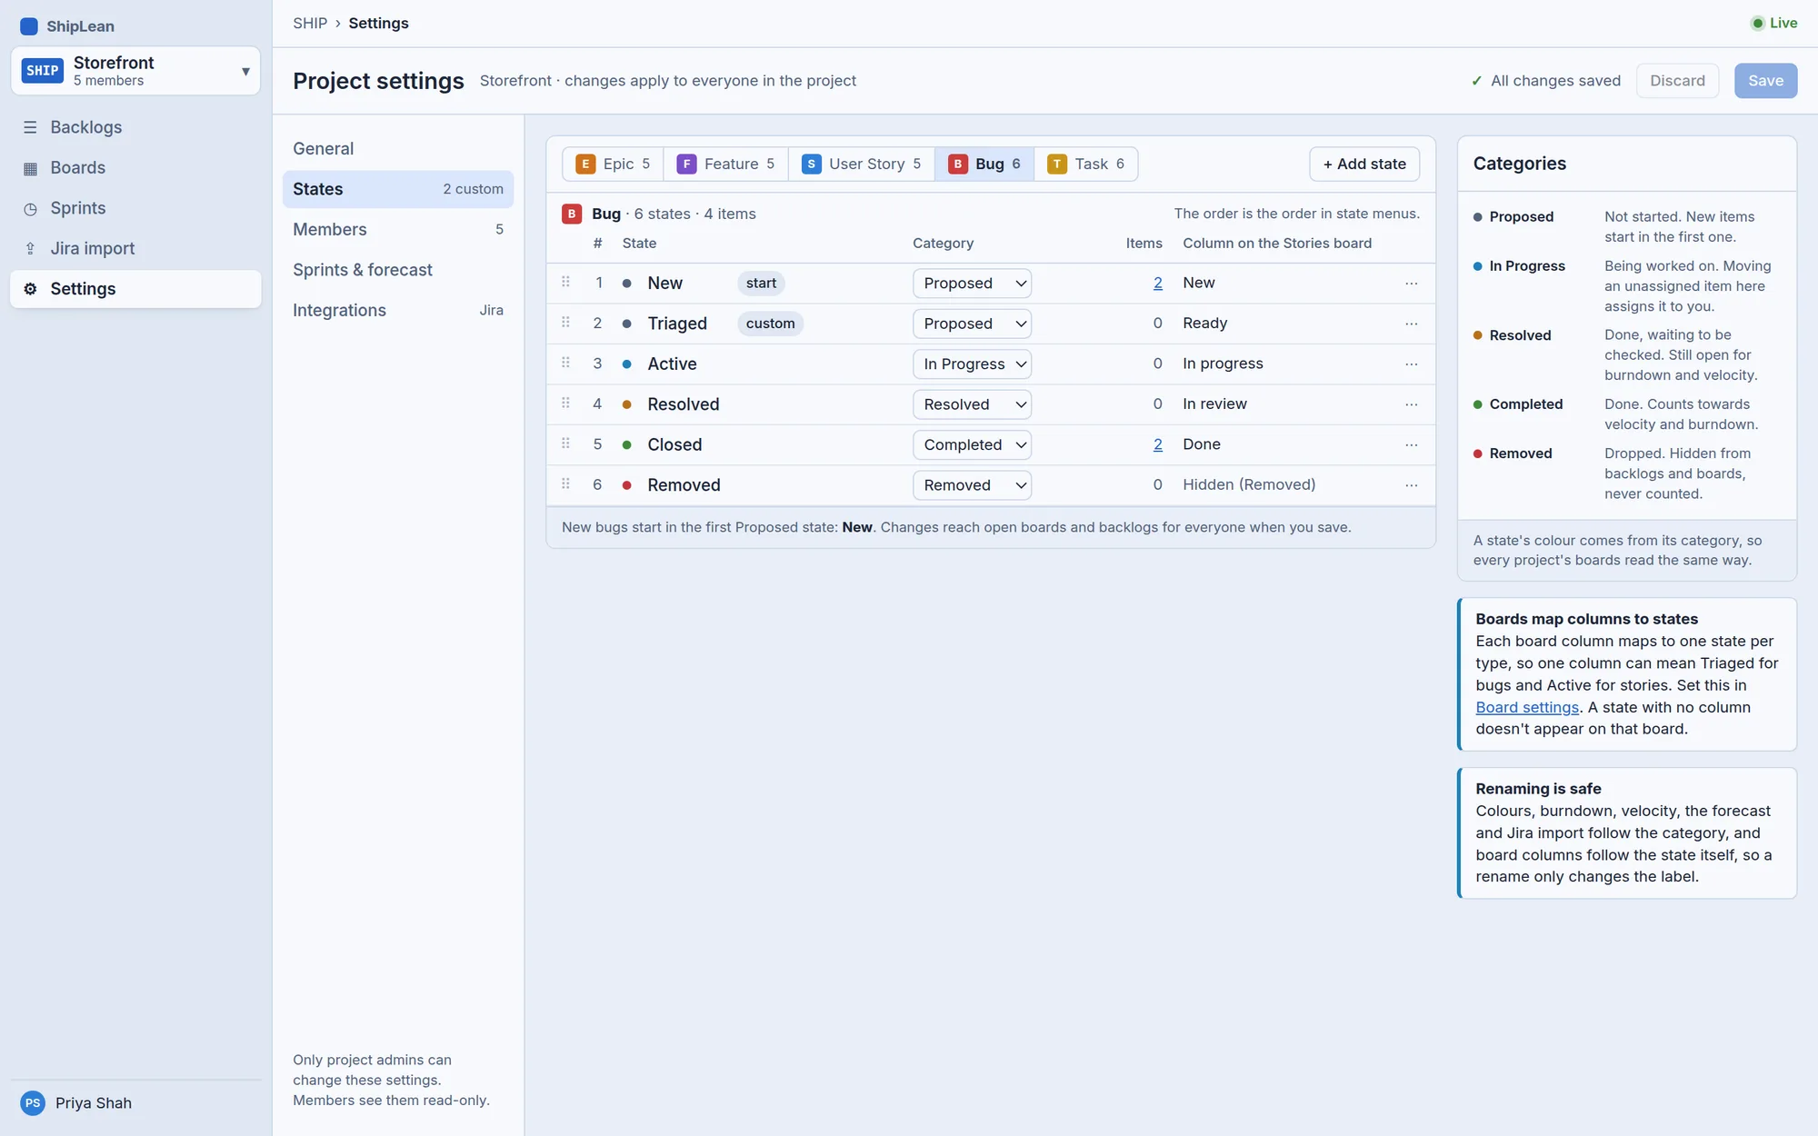Switch to the Epic work item tab
The width and height of the screenshot is (1818, 1136).
pos(613,164)
